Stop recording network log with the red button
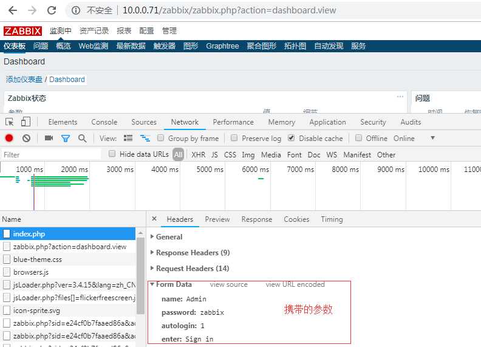 9,139
